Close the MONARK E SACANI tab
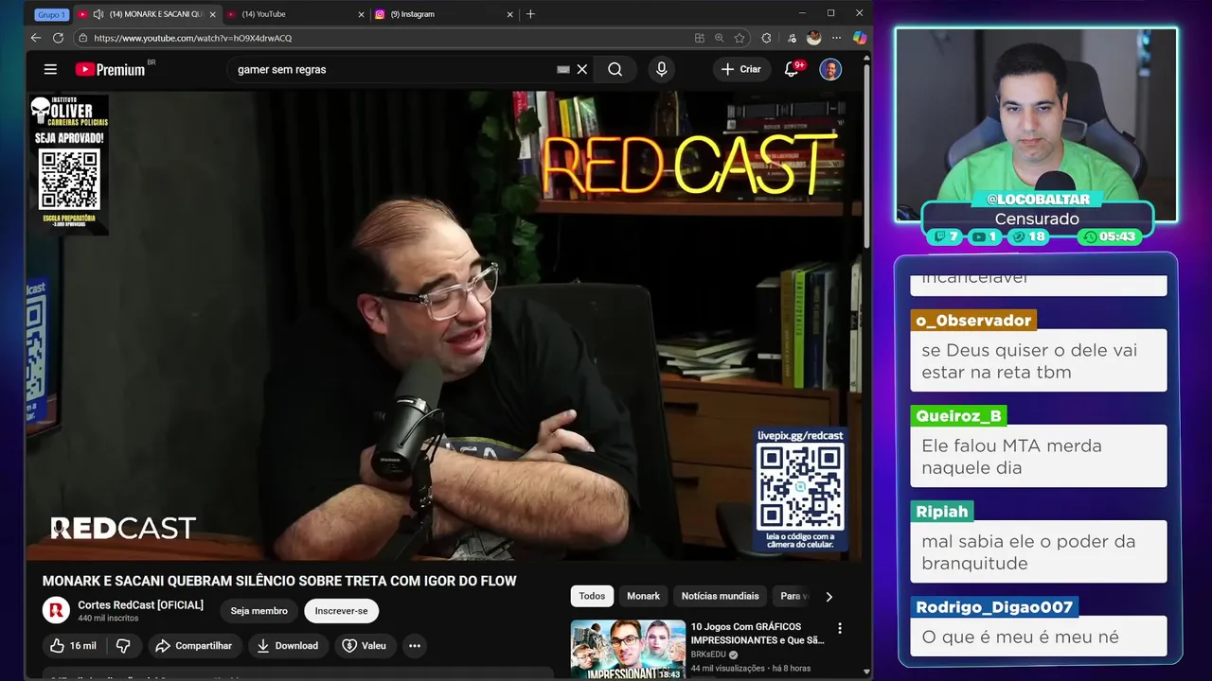Screen dimensions: 1212x681 pyautogui.click(x=212, y=14)
